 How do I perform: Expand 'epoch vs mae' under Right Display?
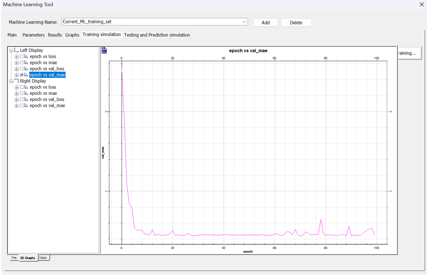pyautogui.click(x=17, y=94)
